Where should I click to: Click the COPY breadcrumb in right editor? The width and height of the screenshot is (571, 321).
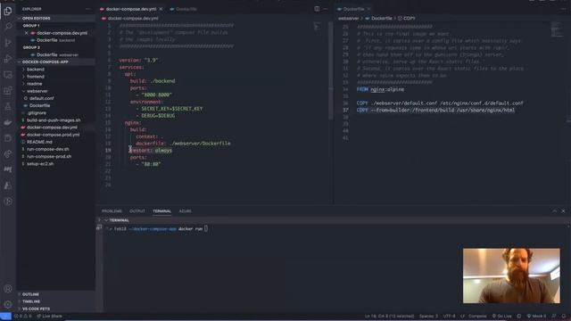pyautogui.click(x=409, y=18)
